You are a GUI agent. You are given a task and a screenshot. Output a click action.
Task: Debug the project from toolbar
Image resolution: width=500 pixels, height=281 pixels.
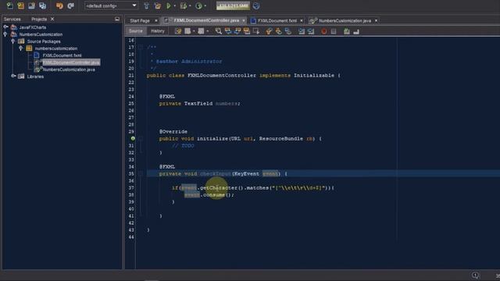(x=184, y=5)
